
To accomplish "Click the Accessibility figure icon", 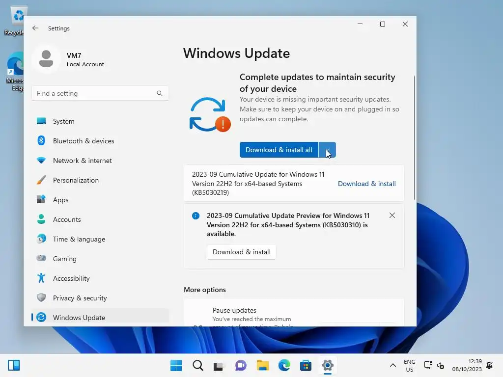I will 41,278.
